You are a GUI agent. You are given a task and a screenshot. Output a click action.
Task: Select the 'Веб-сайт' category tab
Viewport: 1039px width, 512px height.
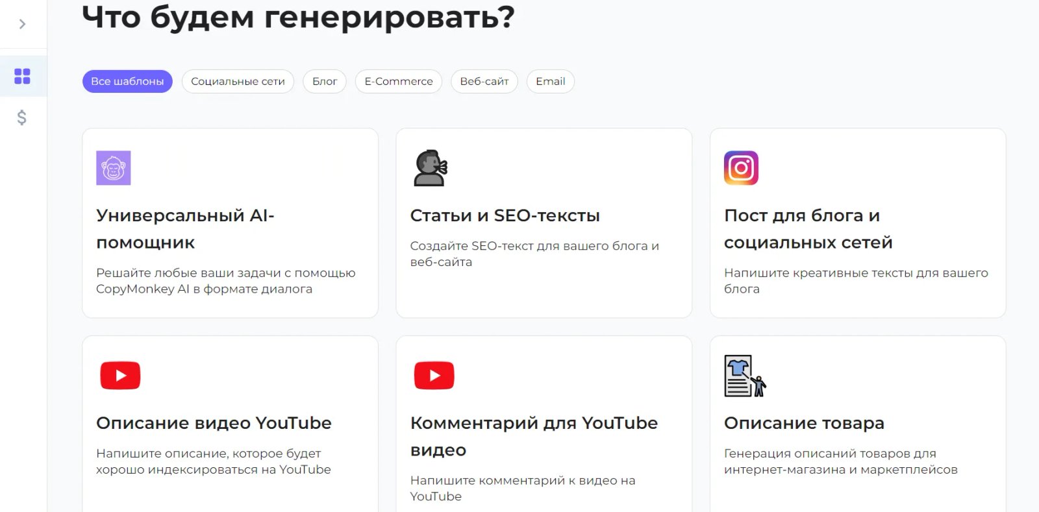[x=484, y=81]
